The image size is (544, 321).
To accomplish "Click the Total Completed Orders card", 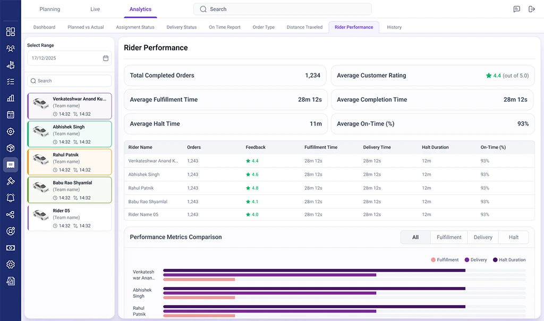I will coord(225,75).
